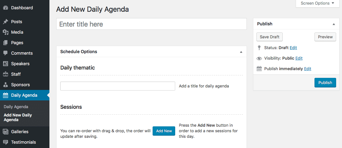Click the Enter title here field
The image size is (342, 148).
point(152,24)
